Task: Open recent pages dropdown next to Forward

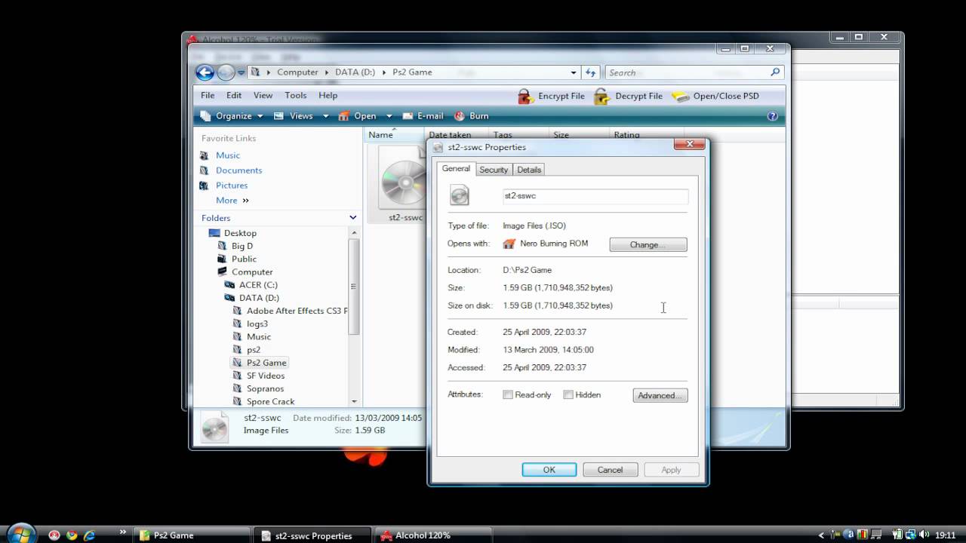Action: [x=241, y=72]
